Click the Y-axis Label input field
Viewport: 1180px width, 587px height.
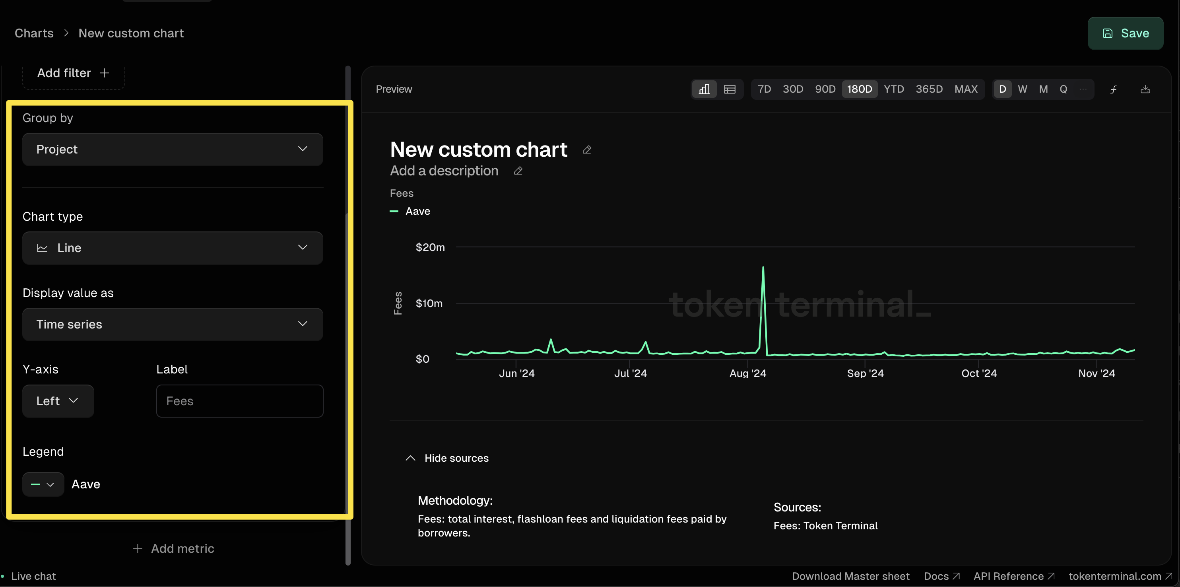(x=240, y=401)
